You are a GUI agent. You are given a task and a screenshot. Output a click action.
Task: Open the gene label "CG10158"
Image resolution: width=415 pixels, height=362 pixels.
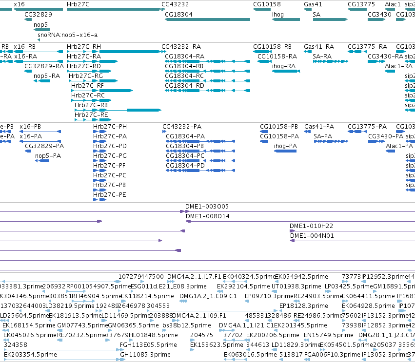tap(267, 4)
